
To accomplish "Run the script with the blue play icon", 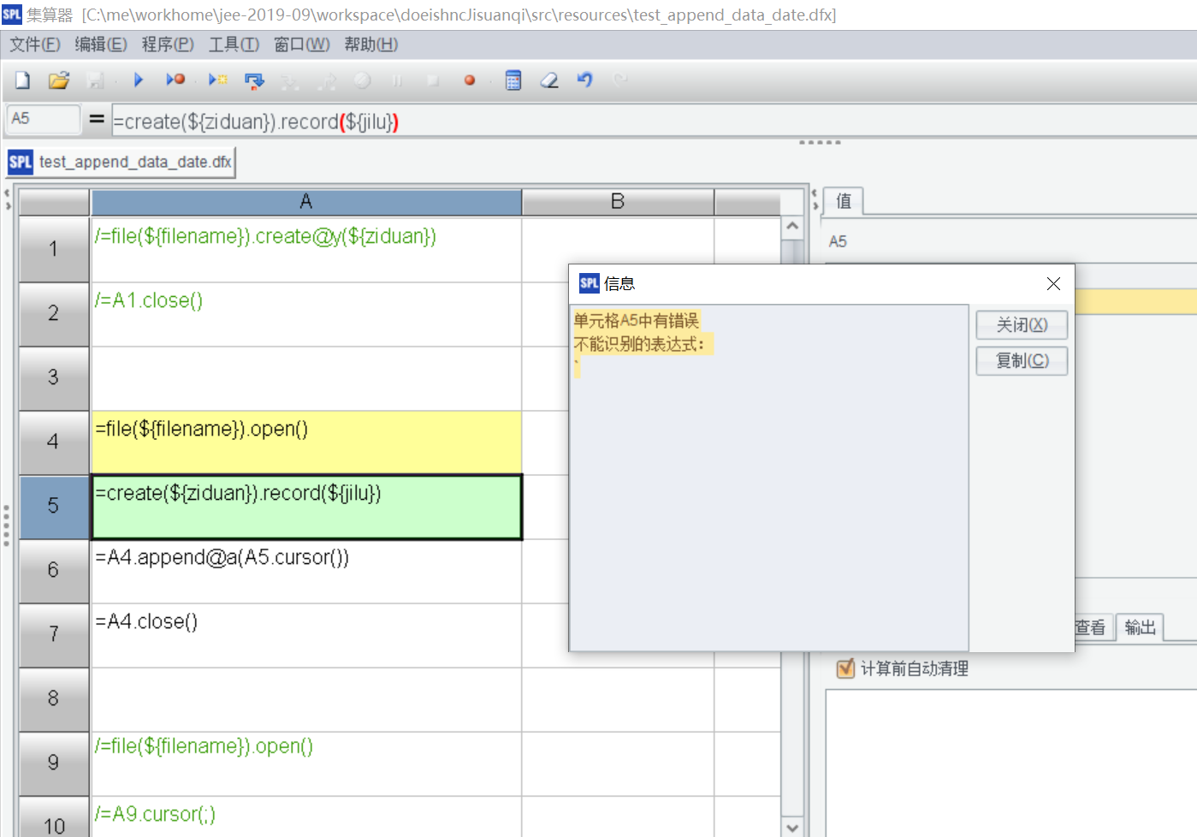I will [x=139, y=80].
